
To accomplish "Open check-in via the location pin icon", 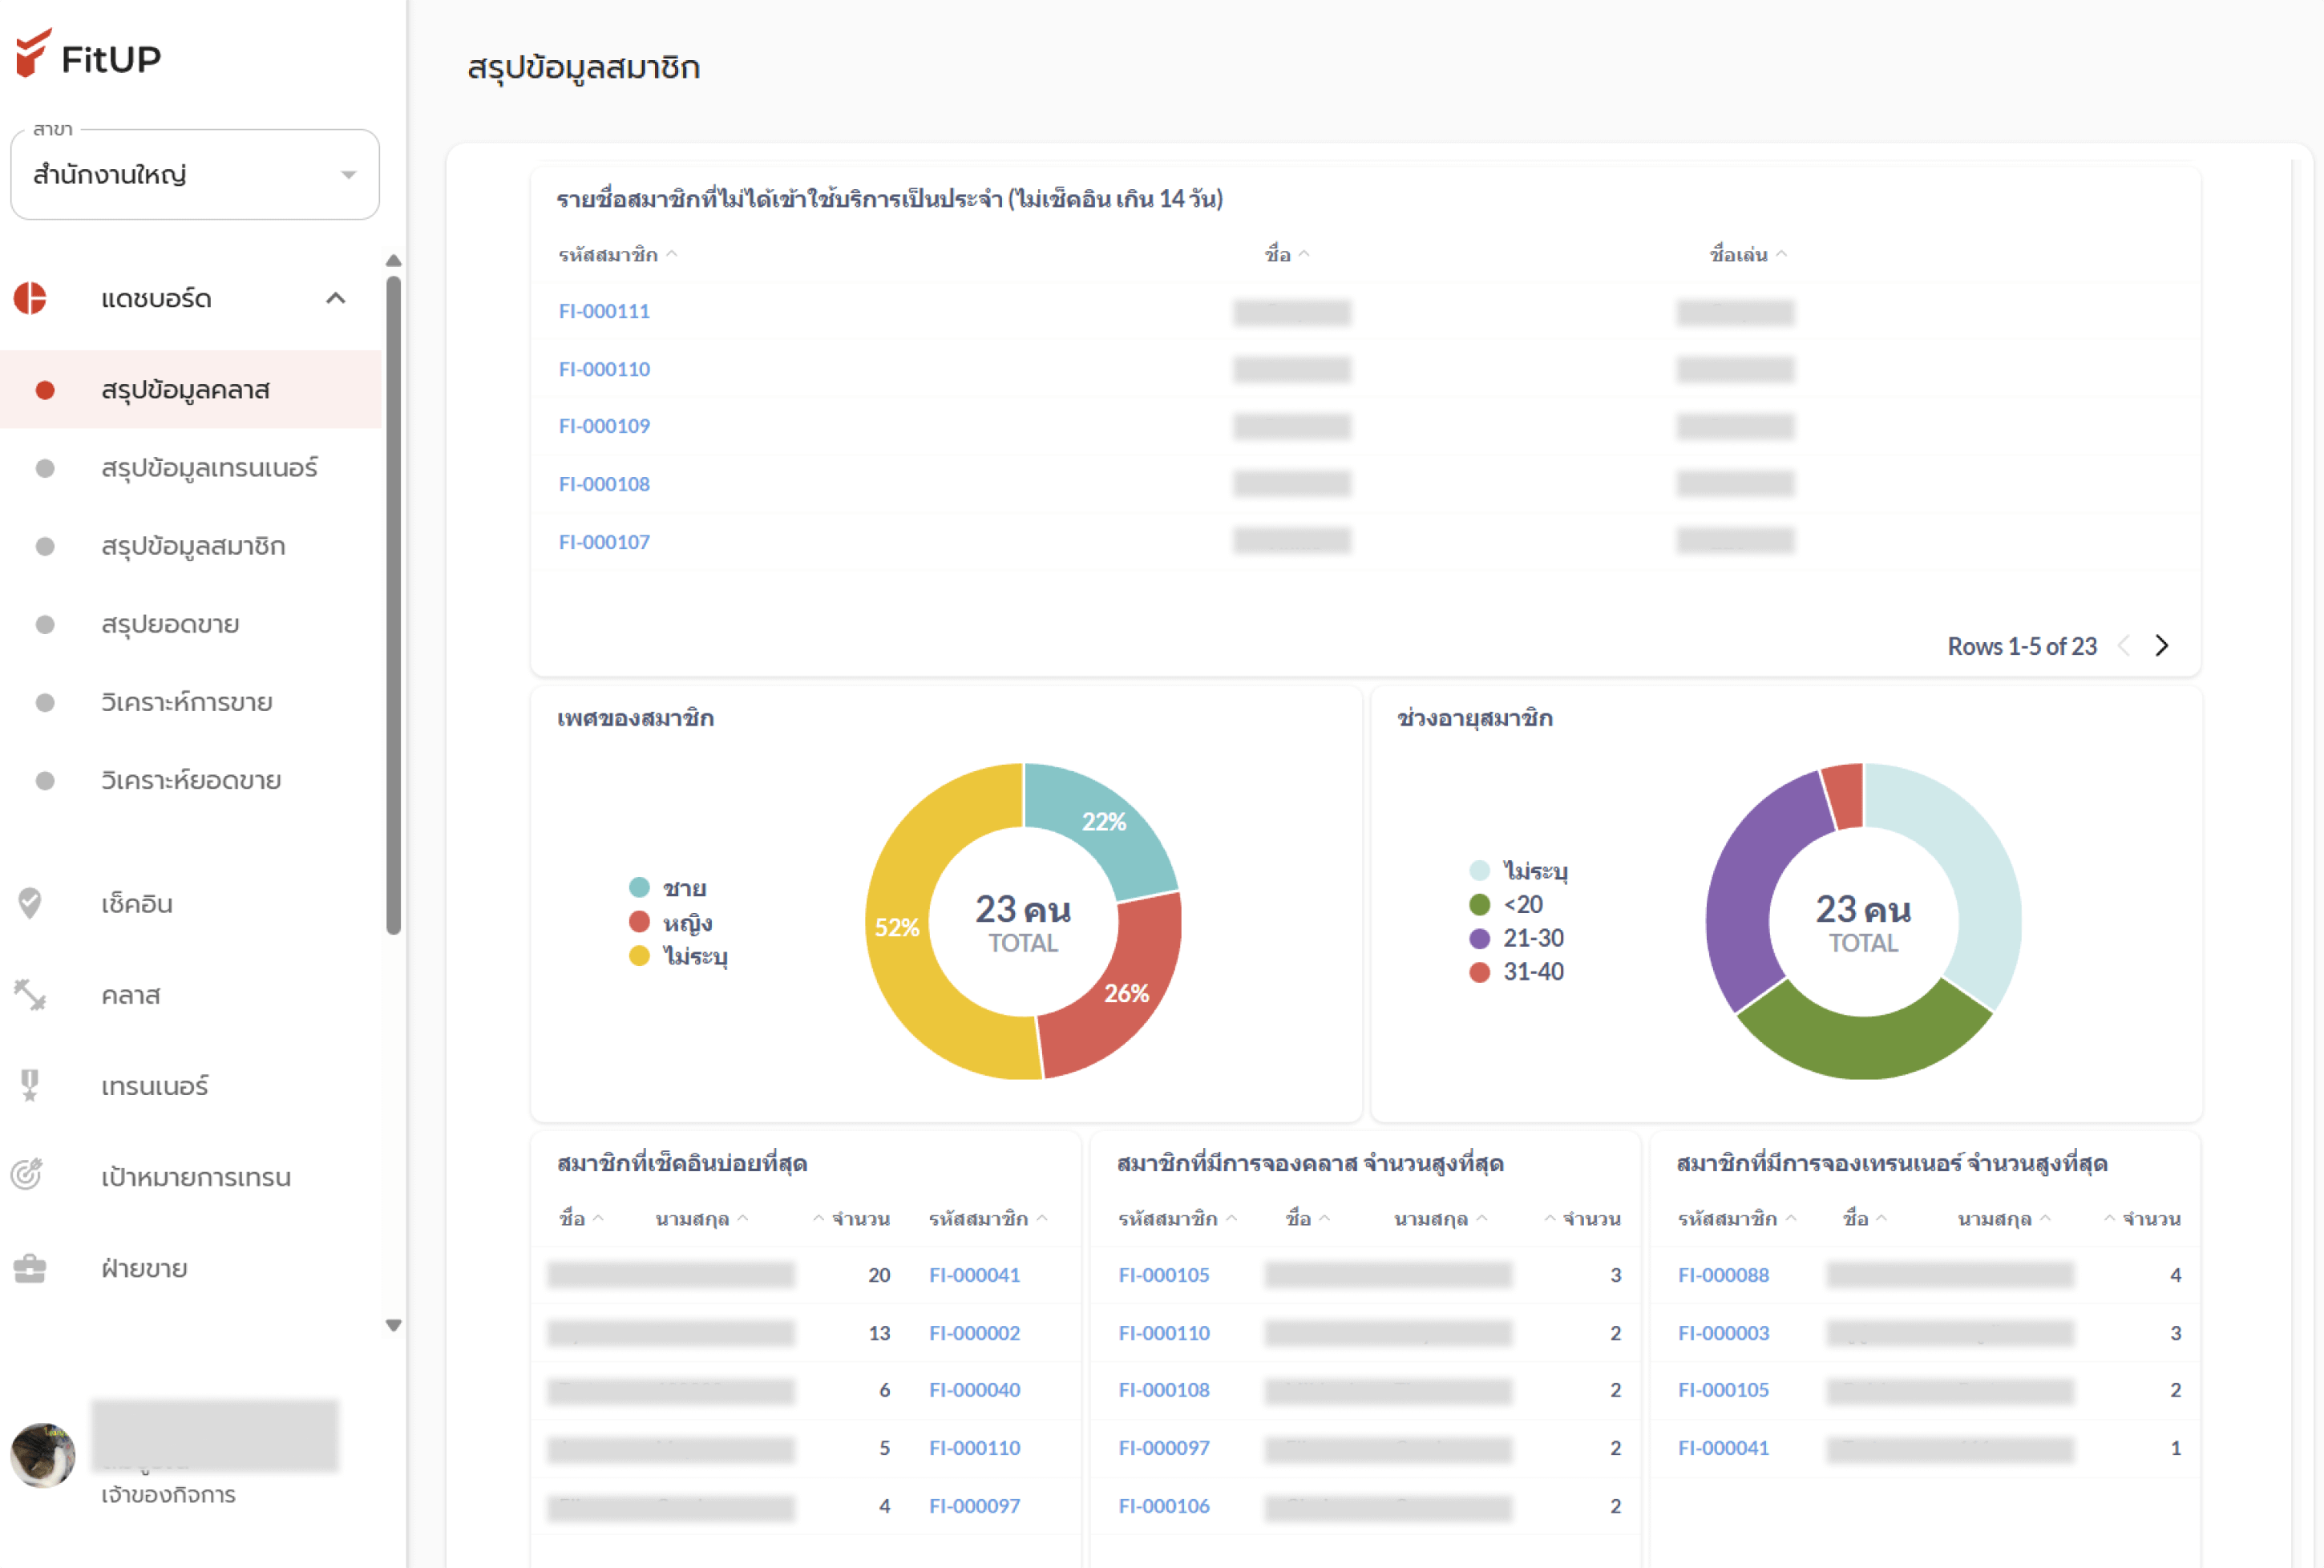I will (x=31, y=903).
